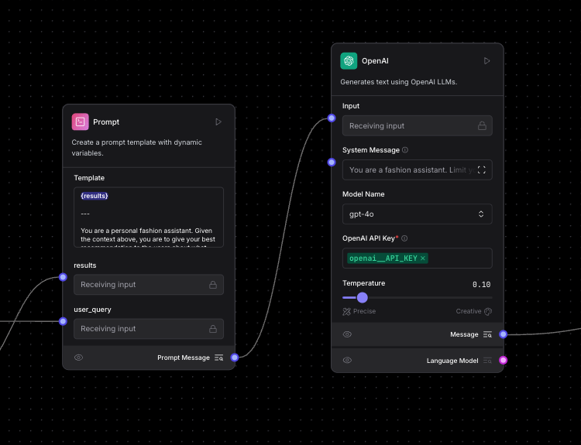Click the OpenAI Input connection port
Viewport: 581px width, 445px height.
[x=332, y=118]
